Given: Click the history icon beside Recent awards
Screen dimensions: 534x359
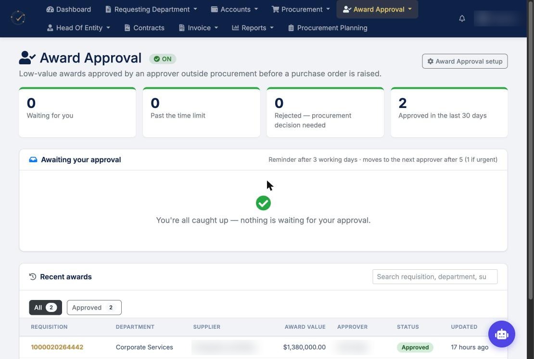Looking at the screenshot, I should point(33,276).
